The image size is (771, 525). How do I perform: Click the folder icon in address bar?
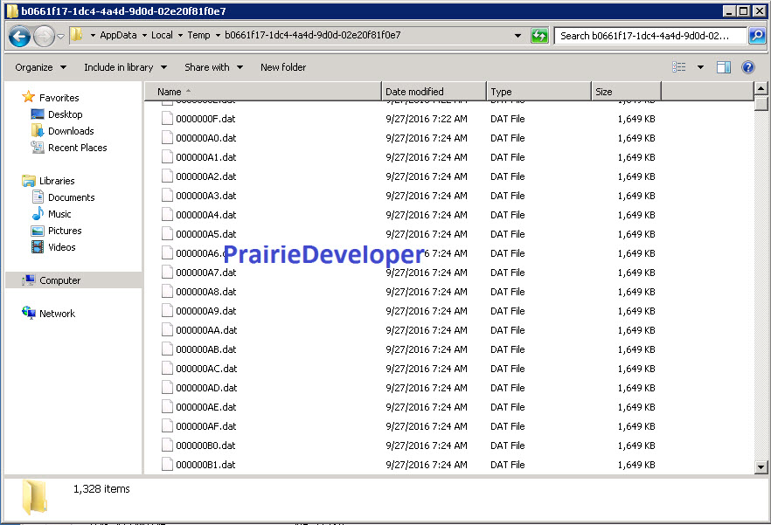[x=76, y=35]
